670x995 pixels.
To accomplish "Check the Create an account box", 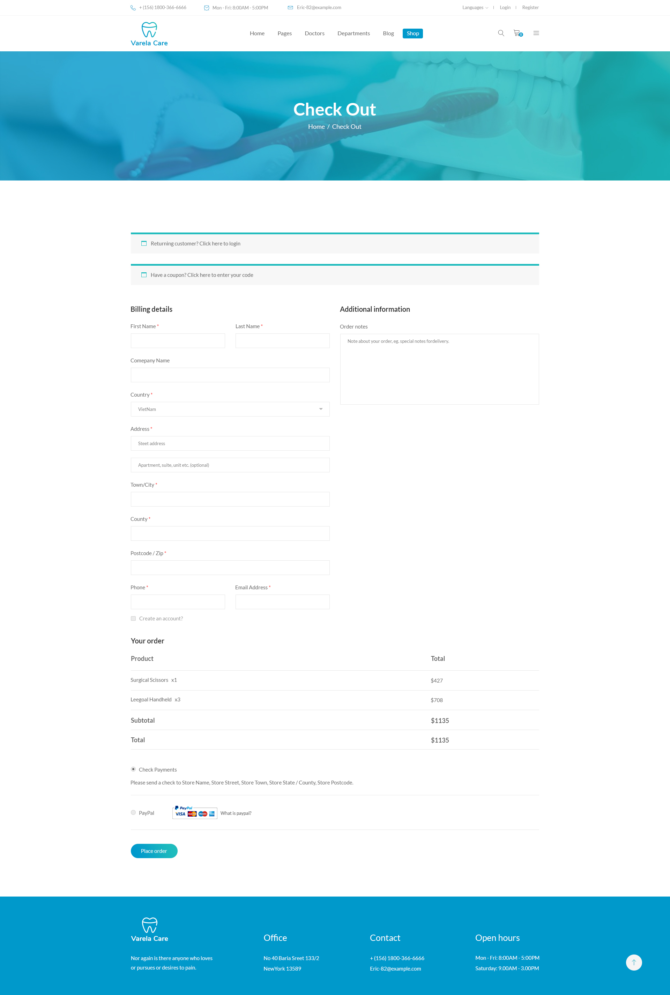I will [133, 618].
